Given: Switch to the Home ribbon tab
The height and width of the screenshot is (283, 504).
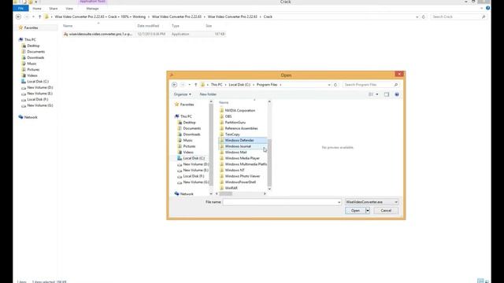Looking at the screenshot, I should tap(37, 9).
